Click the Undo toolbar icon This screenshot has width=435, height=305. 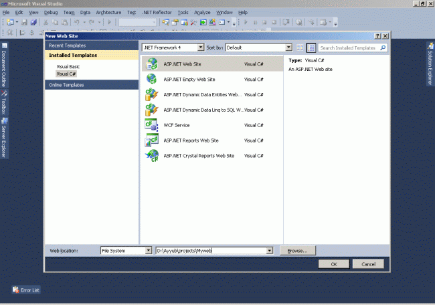click(x=77, y=22)
